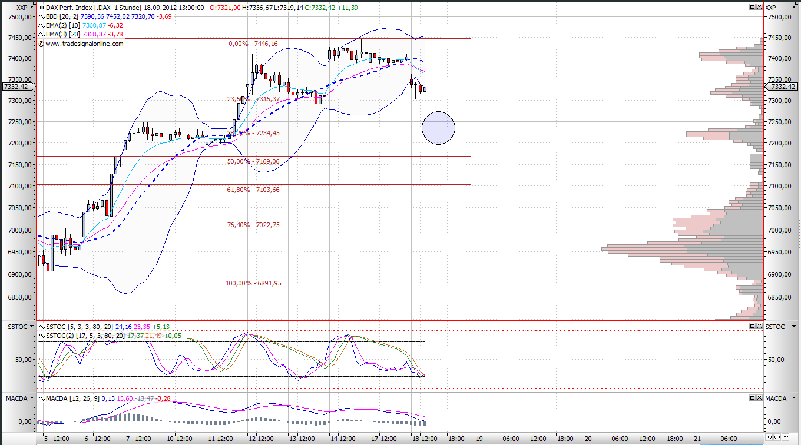This screenshot has width=801, height=445.
Task: Maximize the main DAX price chart pane
Action: coord(752,7)
